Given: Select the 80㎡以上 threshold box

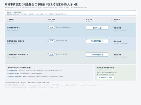Looking at the screenshot, I should (x=97, y=28).
